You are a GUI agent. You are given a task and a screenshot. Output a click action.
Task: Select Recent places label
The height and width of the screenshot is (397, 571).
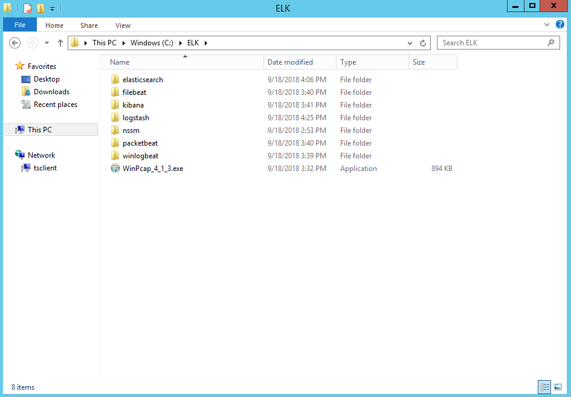coord(56,105)
